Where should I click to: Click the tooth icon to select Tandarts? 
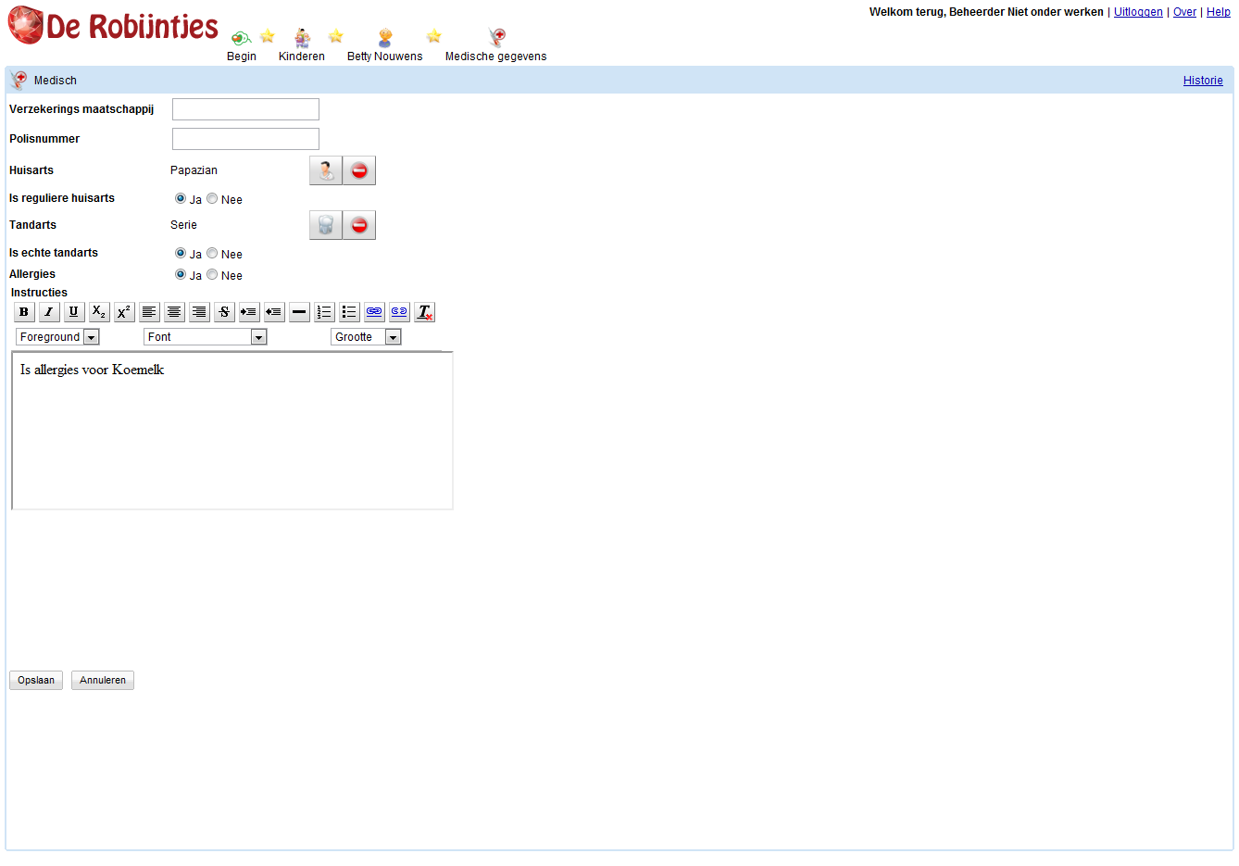(326, 225)
